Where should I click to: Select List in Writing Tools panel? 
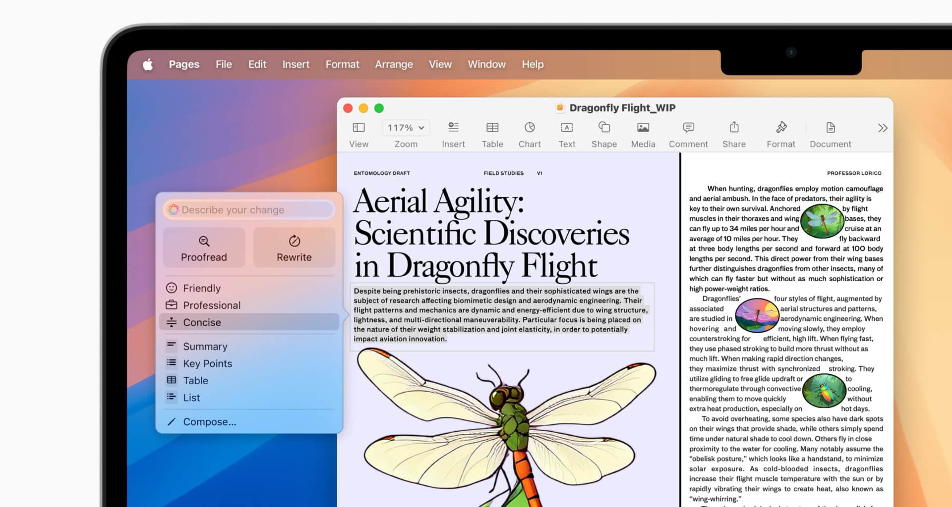click(249, 397)
